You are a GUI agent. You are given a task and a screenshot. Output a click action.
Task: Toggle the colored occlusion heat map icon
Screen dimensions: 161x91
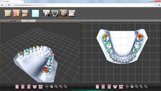pyautogui.click(x=63, y=13)
